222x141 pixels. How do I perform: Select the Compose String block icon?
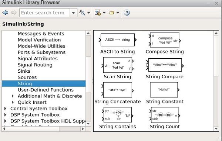click(x=165, y=40)
